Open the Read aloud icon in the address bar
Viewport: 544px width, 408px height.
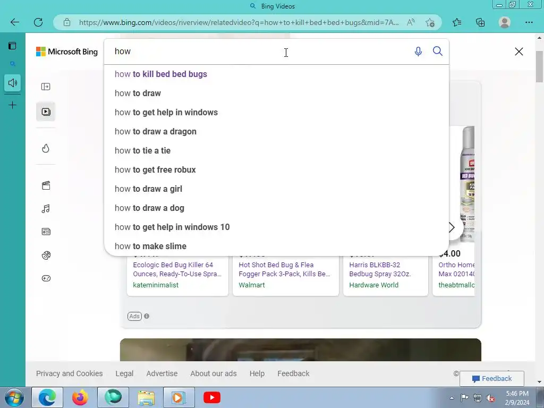coord(411,22)
